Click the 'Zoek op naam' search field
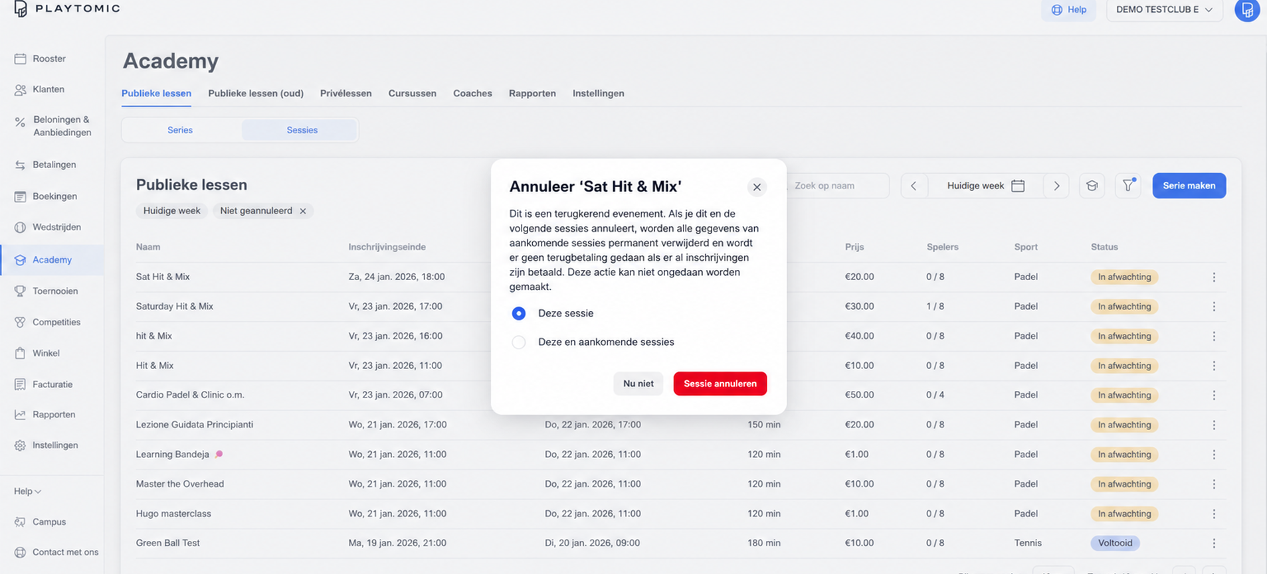 tap(838, 186)
